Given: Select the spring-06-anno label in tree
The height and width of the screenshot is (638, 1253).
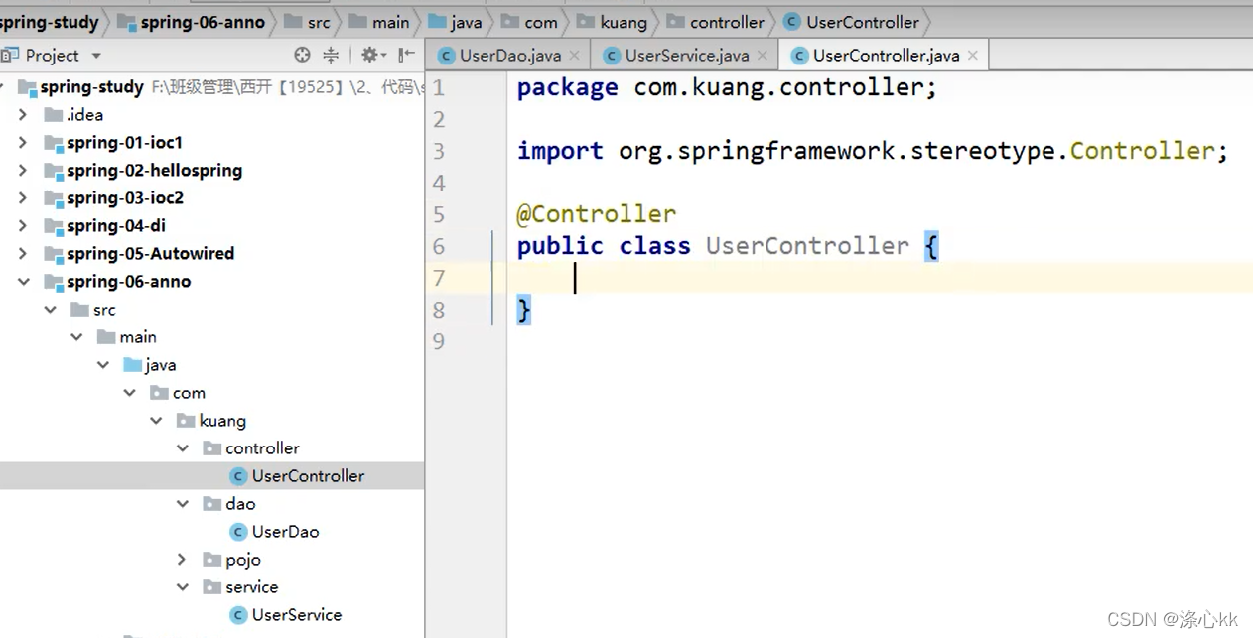Looking at the screenshot, I should 128,282.
